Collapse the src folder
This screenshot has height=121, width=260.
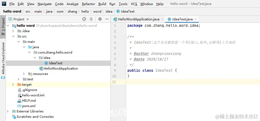tap(13, 36)
